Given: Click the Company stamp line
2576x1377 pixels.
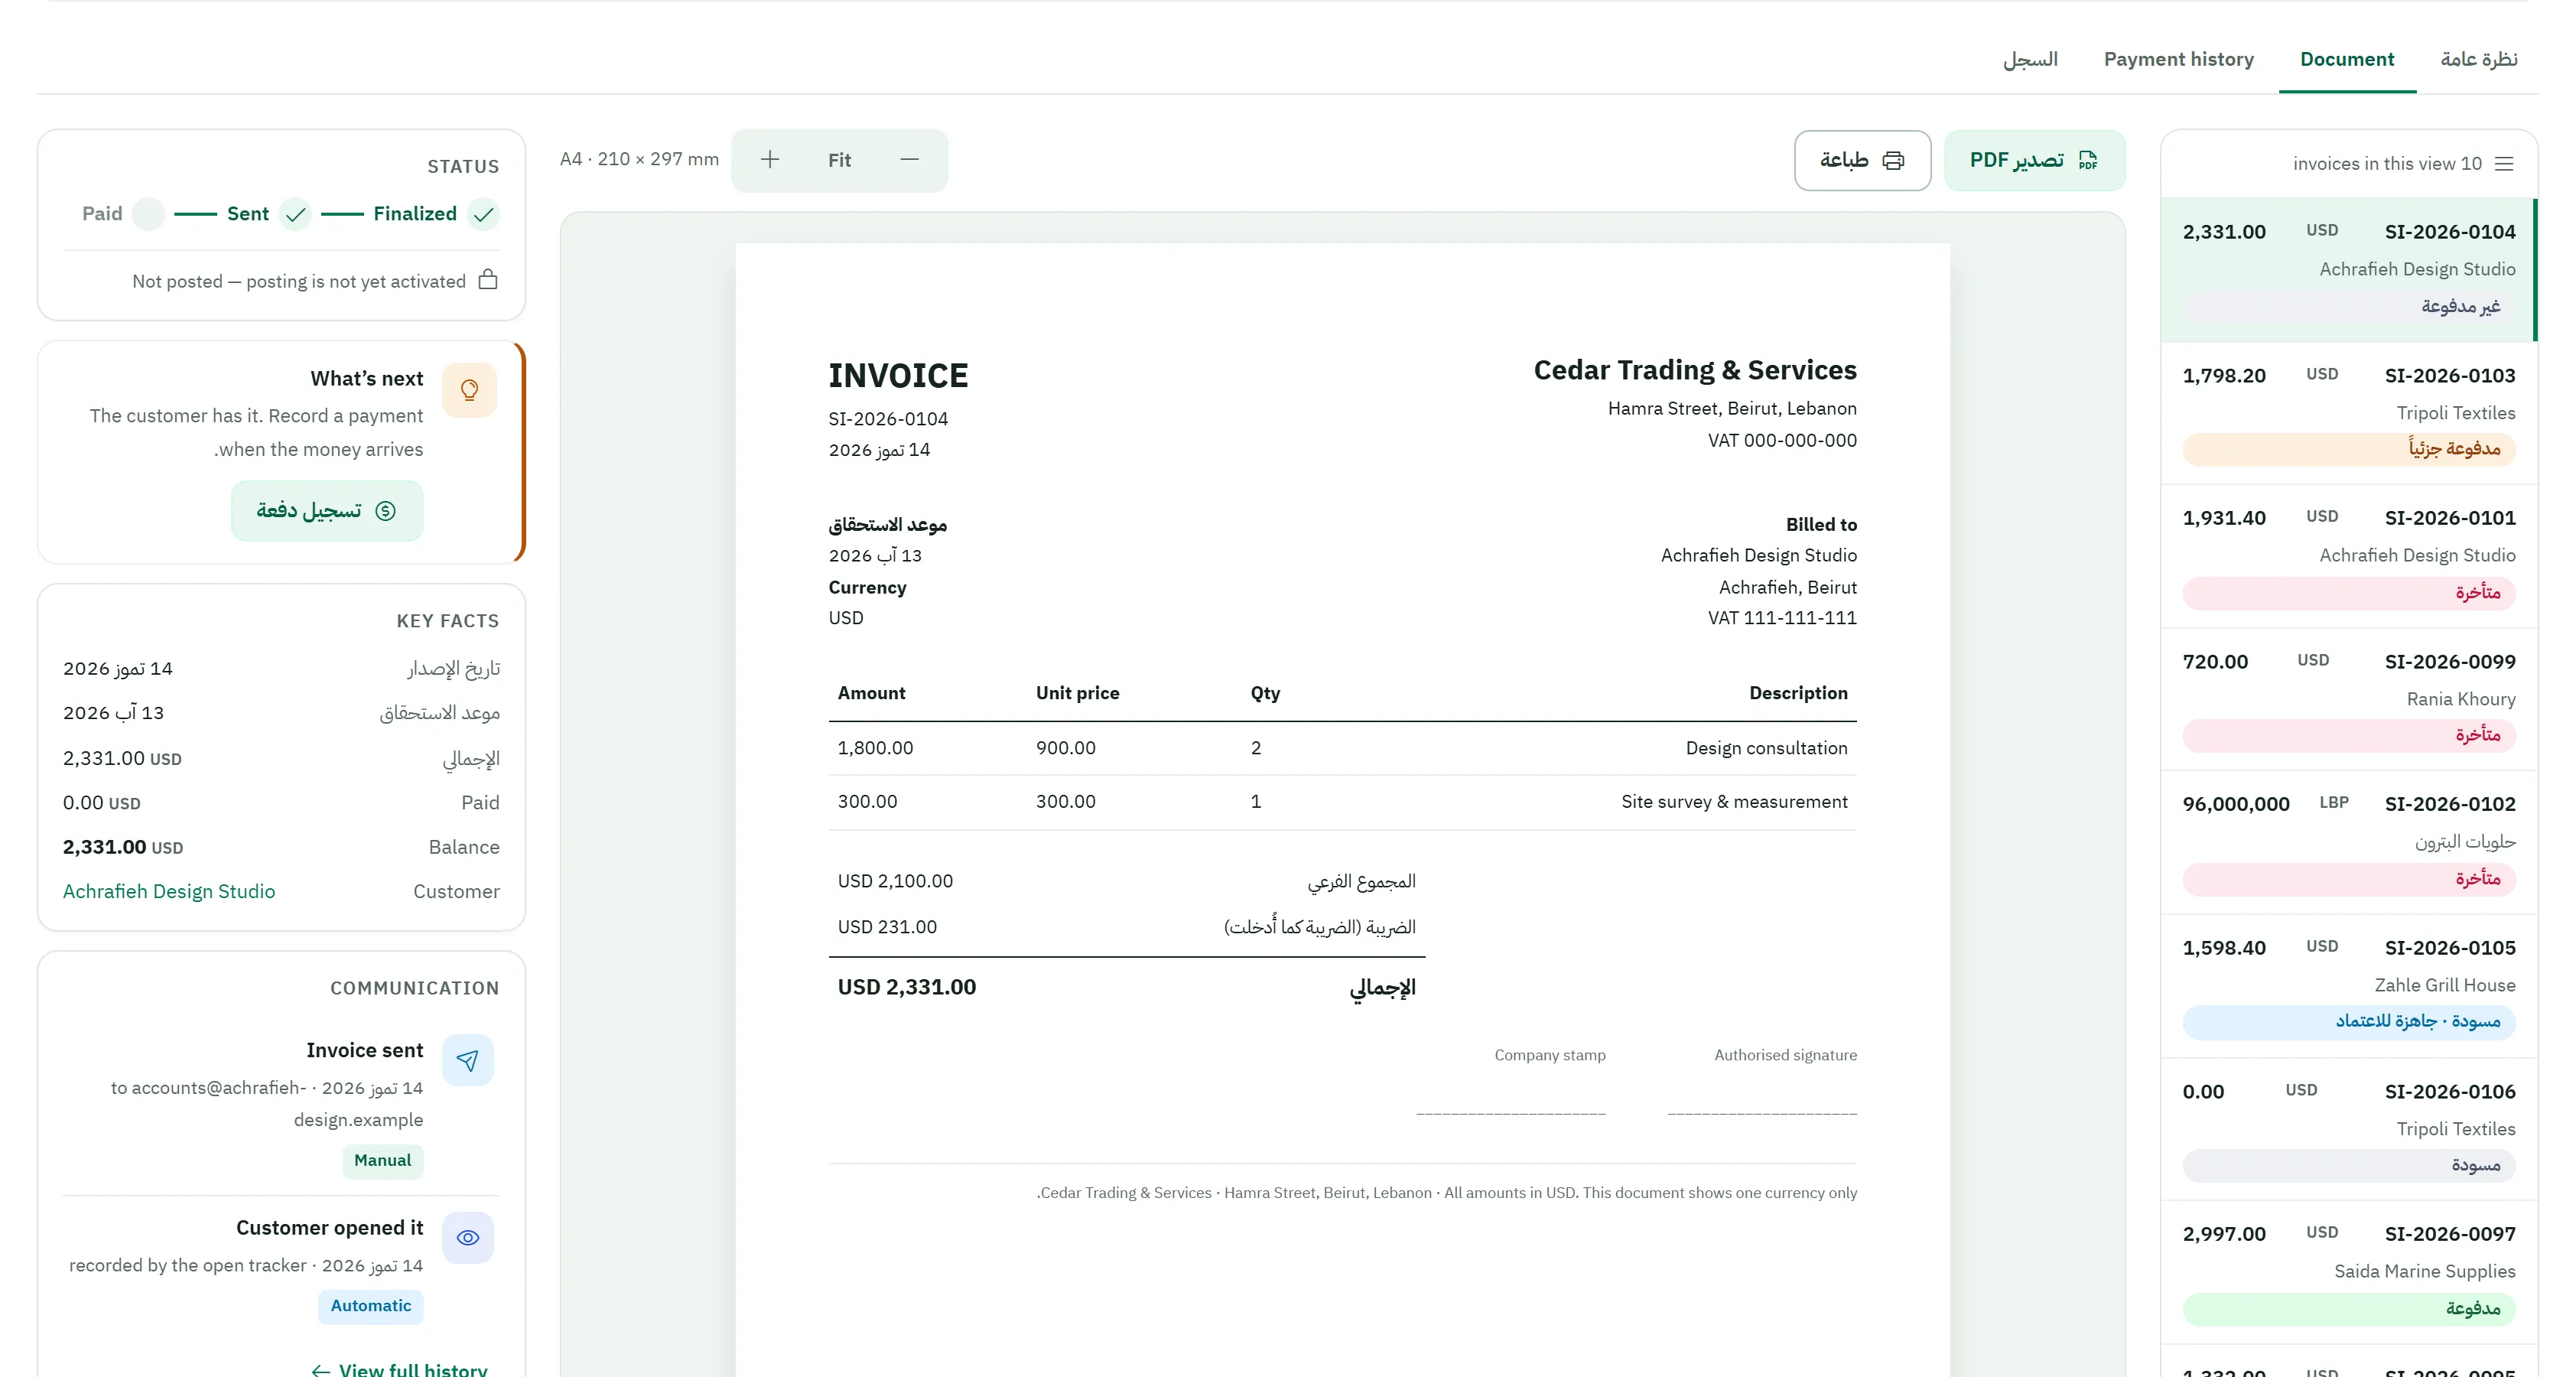Looking at the screenshot, I should (x=1511, y=1113).
